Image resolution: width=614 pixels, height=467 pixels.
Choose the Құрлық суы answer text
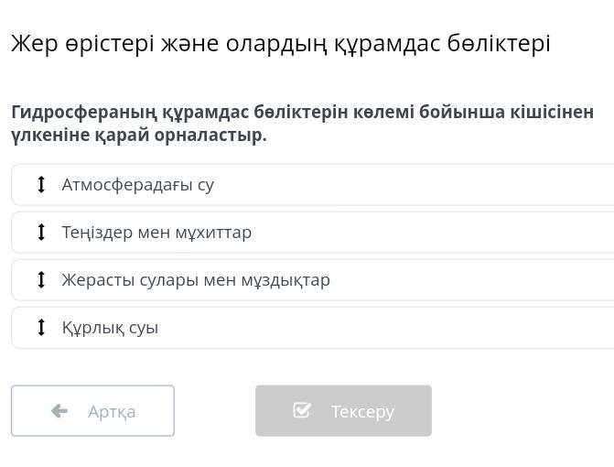coord(110,328)
